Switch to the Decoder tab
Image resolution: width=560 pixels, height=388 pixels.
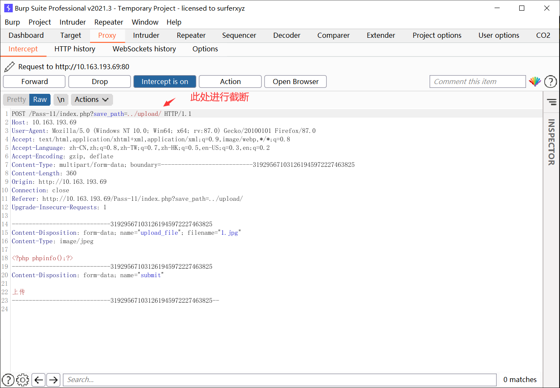click(287, 35)
